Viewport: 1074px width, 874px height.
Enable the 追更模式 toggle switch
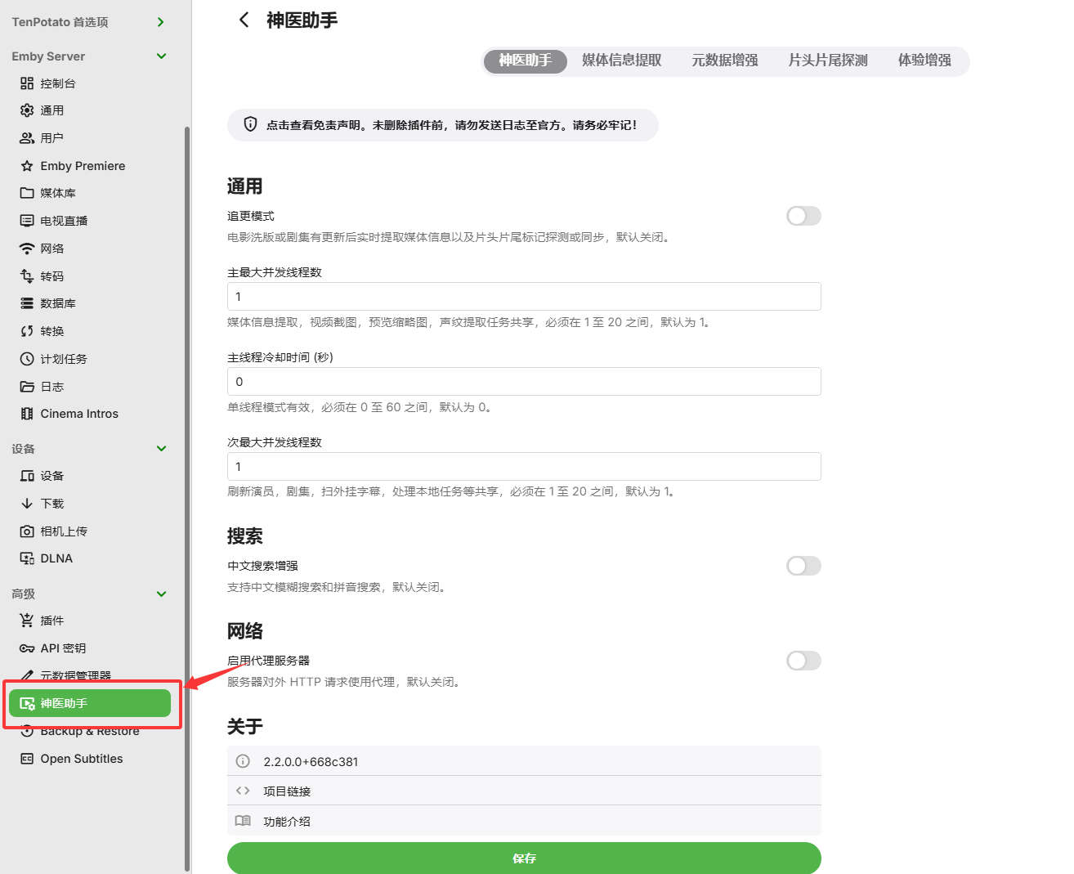tap(803, 216)
